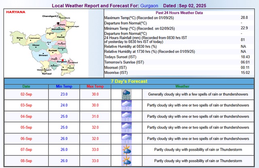Click the red Gurgaon marker on map

pyautogui.click(x=63, y=60)
